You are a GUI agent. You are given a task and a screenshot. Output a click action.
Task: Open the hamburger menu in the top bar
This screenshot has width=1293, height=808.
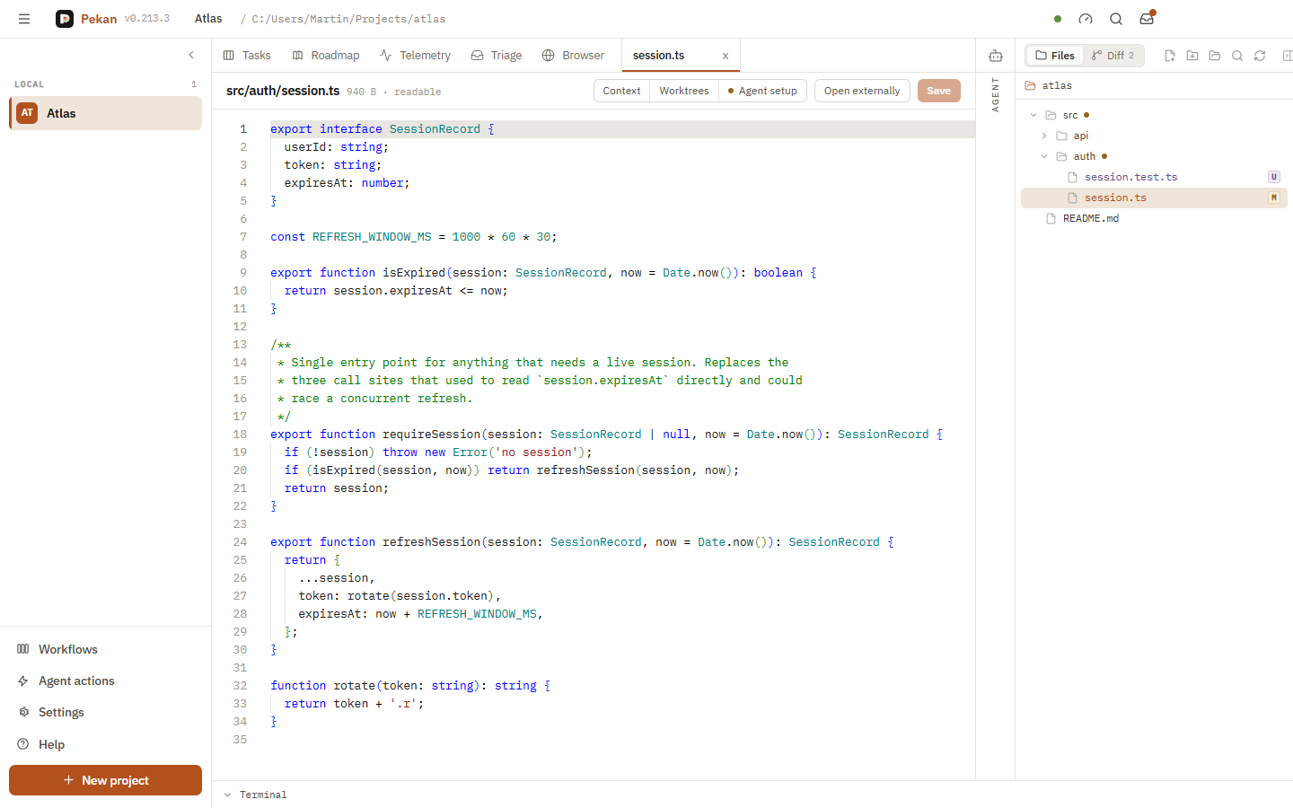point(24,19)
